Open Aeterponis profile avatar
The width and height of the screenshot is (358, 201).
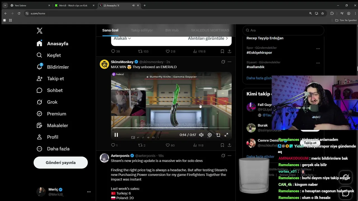click(104, 158)
